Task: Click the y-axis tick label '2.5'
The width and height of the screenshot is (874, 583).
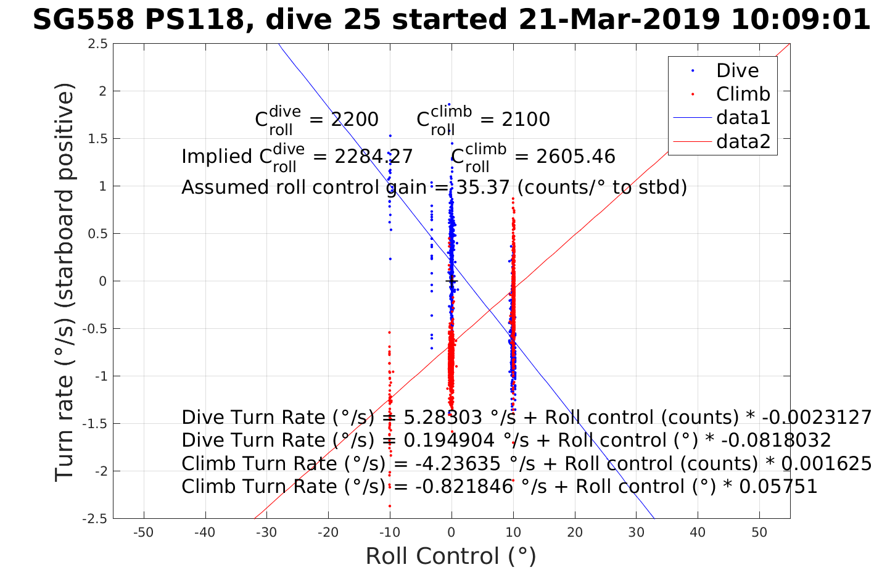Action: click(x=98, y=44)
